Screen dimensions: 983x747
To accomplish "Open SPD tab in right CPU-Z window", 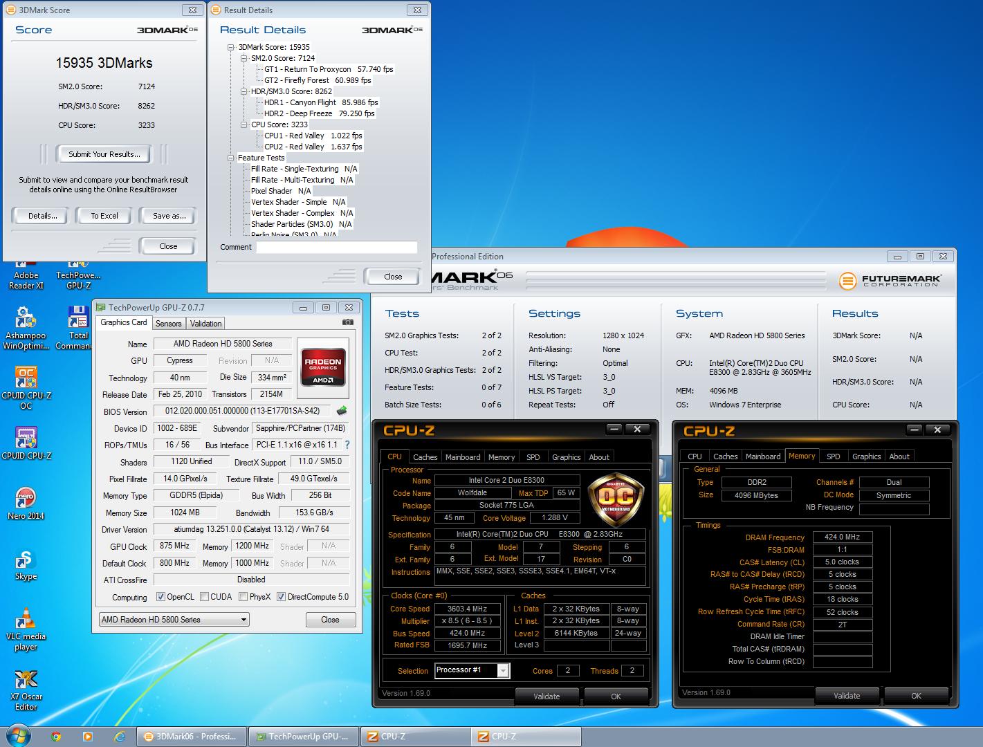I will (834, 456).
